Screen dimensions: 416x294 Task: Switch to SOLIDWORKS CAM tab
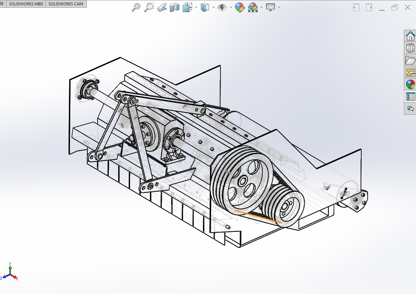pyautogui.click(x=66, y=4)
